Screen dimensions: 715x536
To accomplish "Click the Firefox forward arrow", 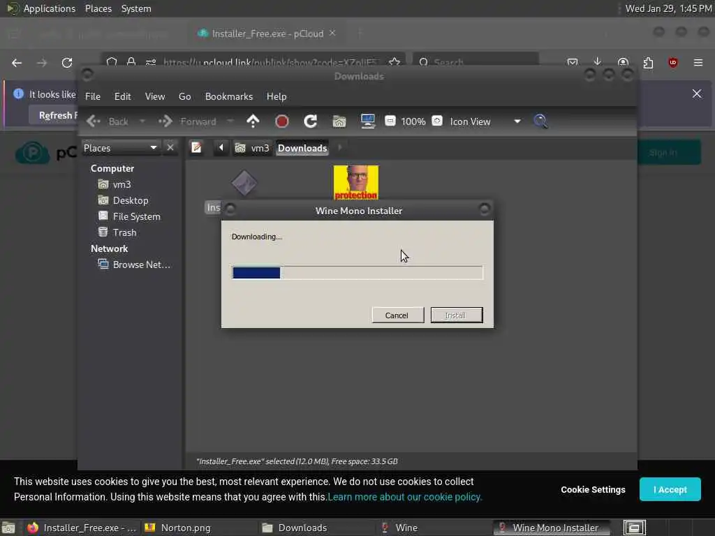I will 42,63.
